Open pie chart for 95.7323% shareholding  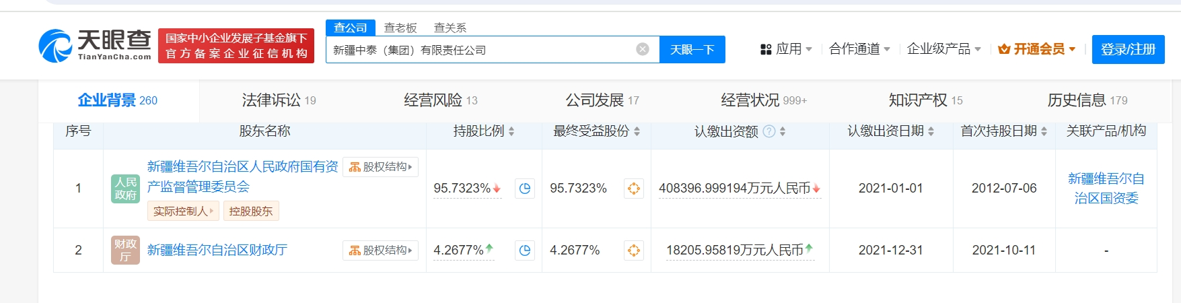tap(525, 189)
